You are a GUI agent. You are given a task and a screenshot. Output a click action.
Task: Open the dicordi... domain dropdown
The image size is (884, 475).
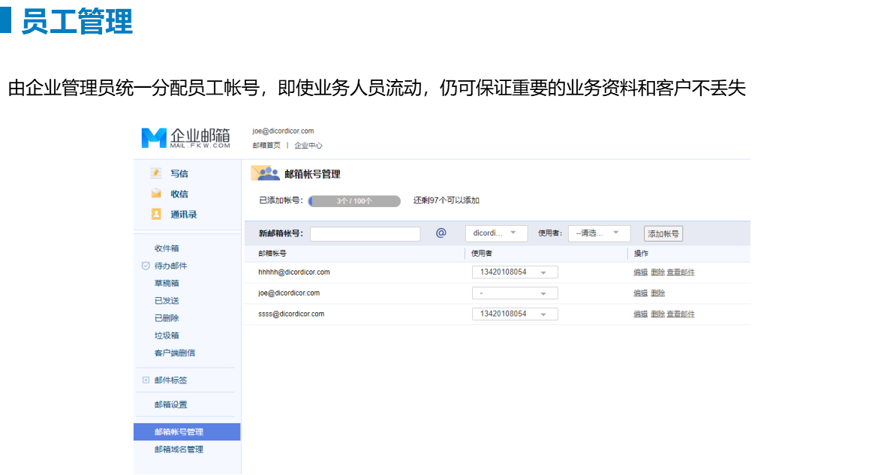496,233
